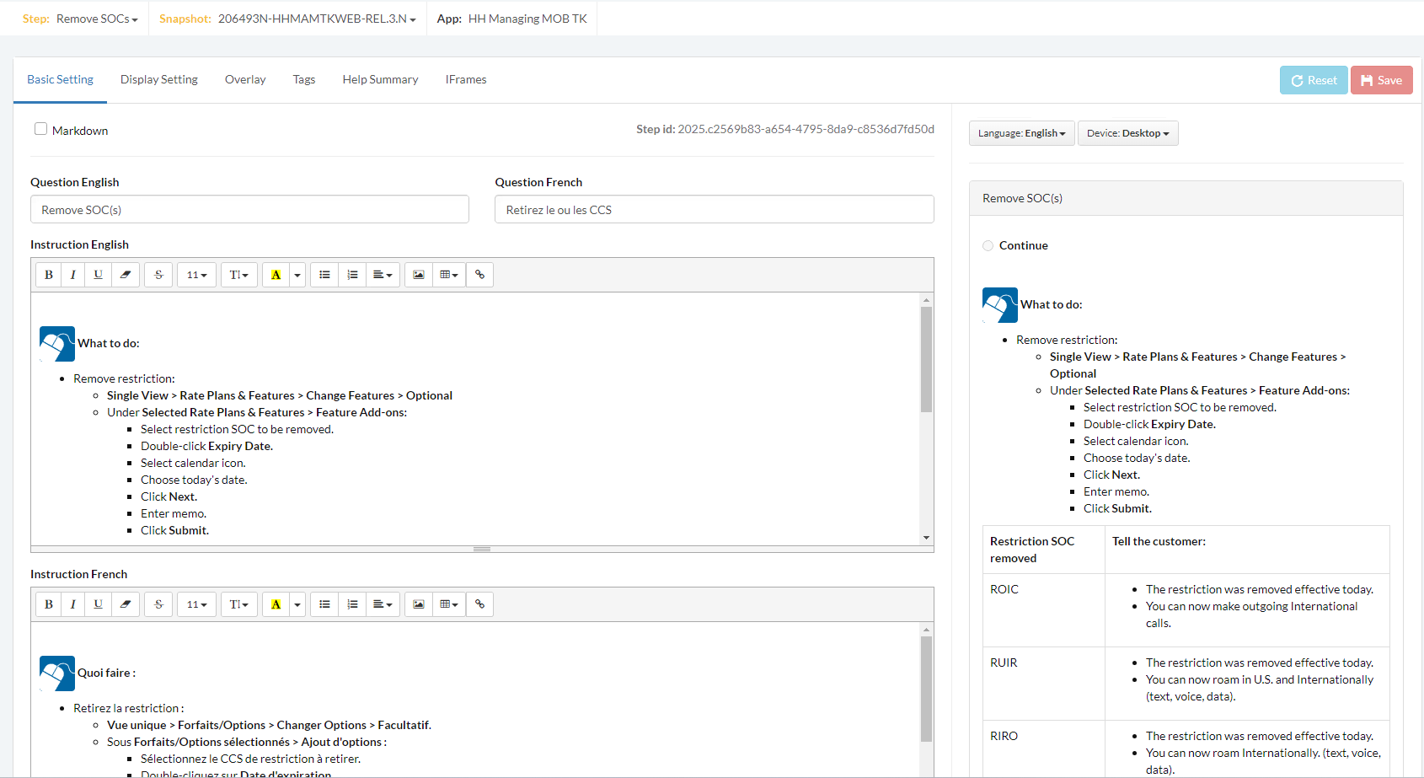Click the RIRO table cell
The image size is (1424, 778).
1044,749
